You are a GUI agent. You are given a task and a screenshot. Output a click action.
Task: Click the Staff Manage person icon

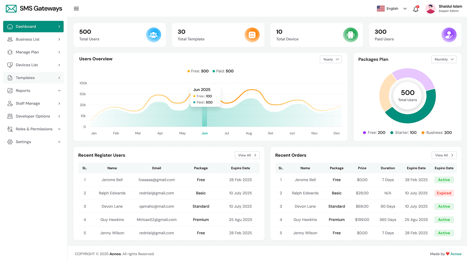(x=10, y=103)
